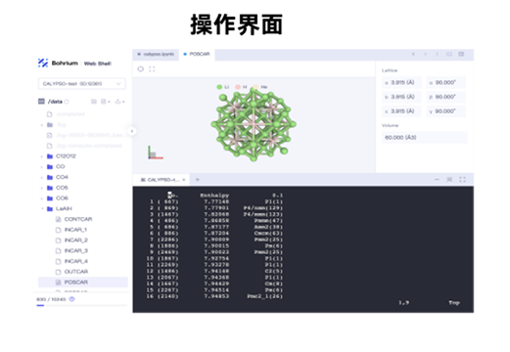Click the reset view circle icon

(x=141, y=69)
